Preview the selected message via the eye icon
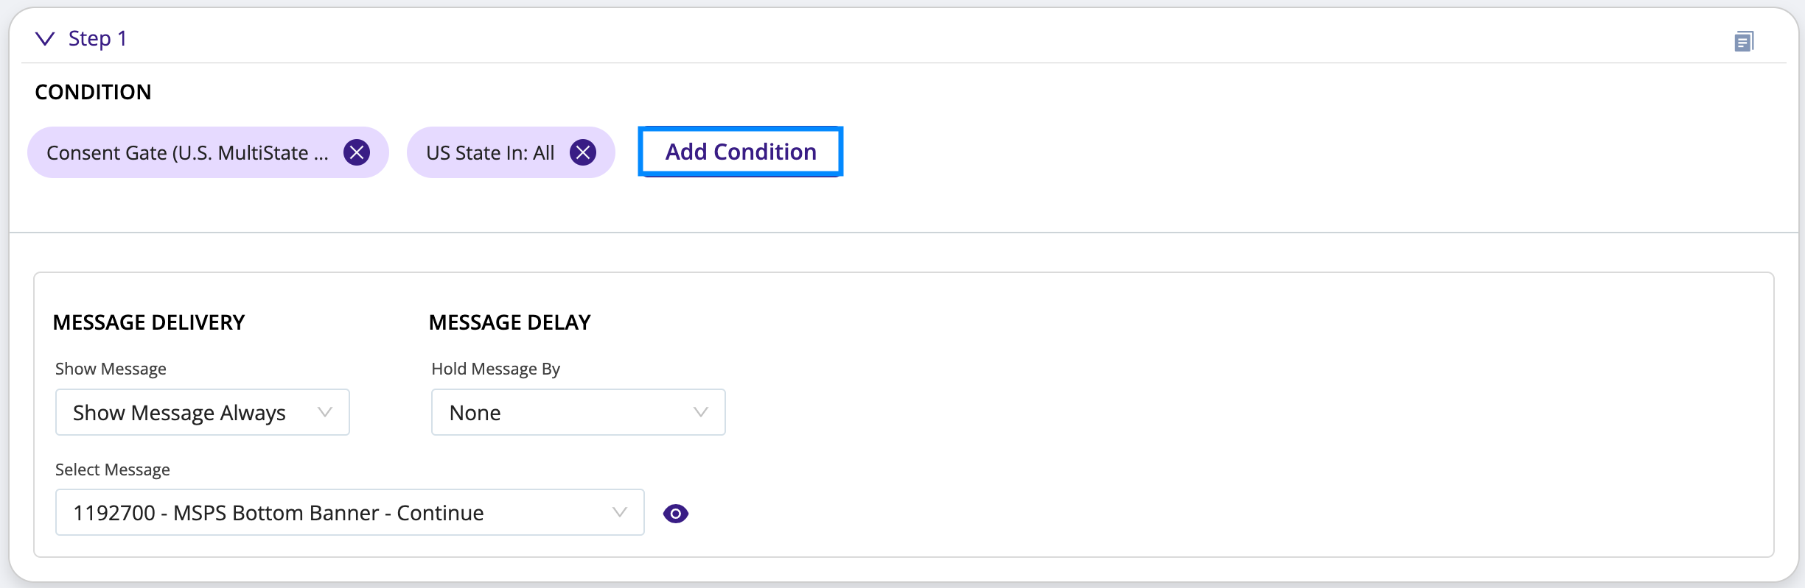The width and height of the screenshot is (1805, 588). (676, 513)
